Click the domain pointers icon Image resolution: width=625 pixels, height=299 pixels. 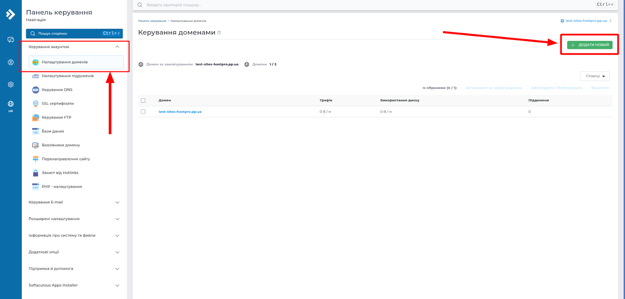36,145
